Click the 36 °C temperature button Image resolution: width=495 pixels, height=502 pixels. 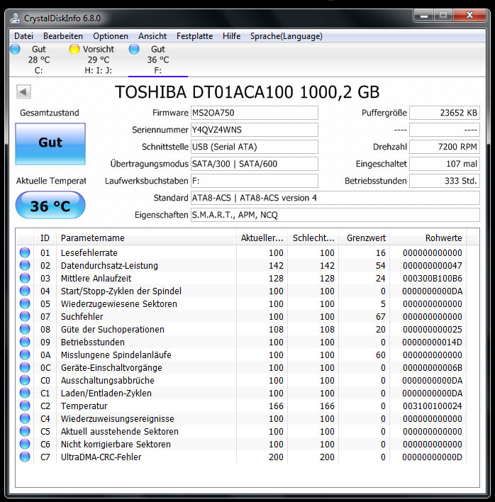pyautogui.click(x=50, y=205)
